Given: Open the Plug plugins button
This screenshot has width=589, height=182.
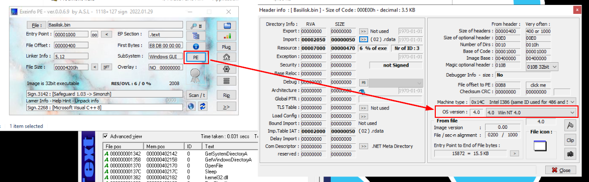Looking at the screenshot, I should (226, 47).
